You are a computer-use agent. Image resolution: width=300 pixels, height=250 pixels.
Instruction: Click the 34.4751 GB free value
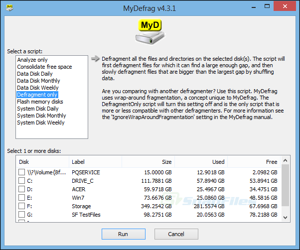pos(264,189)
